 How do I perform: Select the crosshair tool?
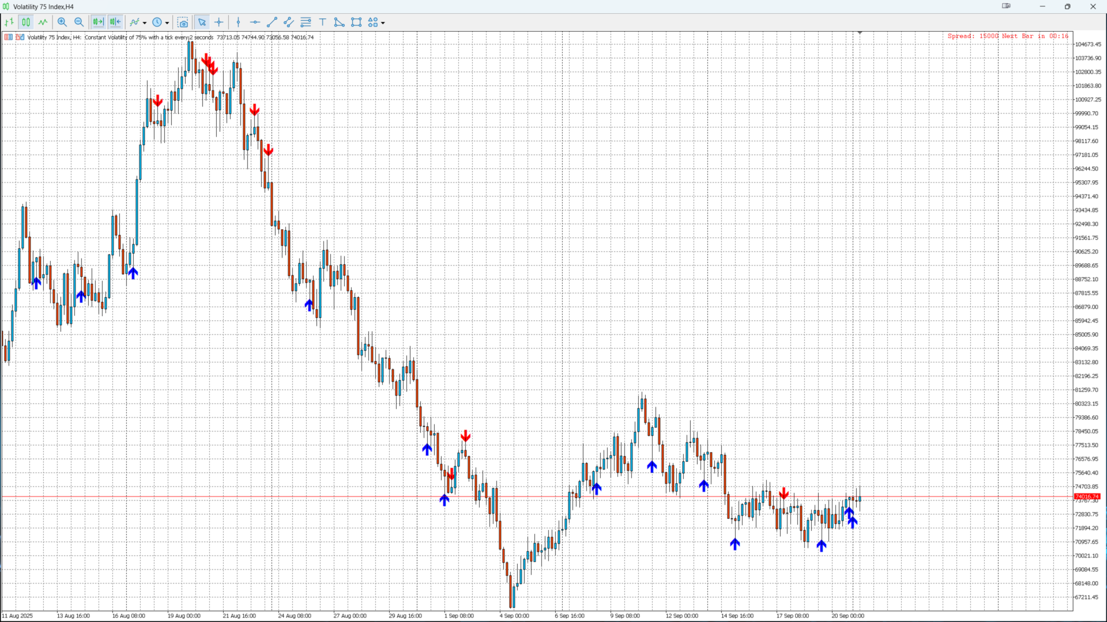(219, 22)
